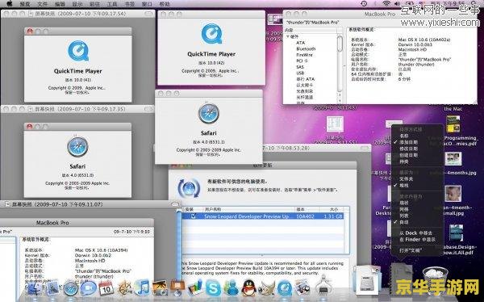
Task: Select Programming PDF file on desktop
Action: [x=453, y=124]
